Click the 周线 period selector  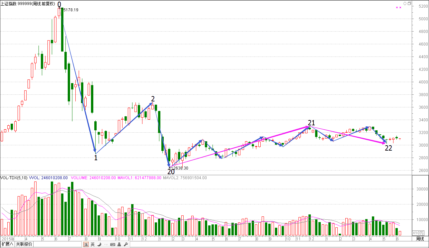420,239
